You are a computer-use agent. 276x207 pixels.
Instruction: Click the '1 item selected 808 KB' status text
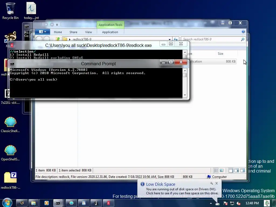pos(75,170)
